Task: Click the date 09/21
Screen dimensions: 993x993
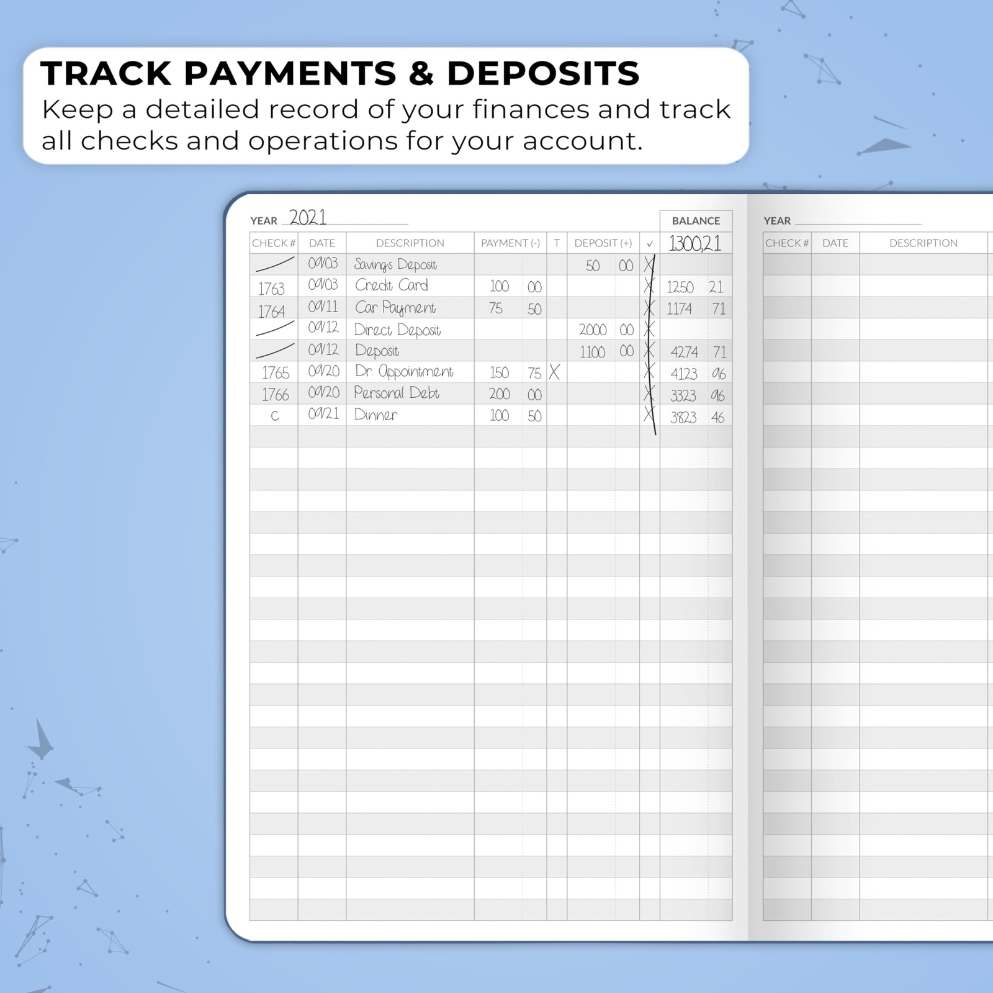Action: point(323,413)
